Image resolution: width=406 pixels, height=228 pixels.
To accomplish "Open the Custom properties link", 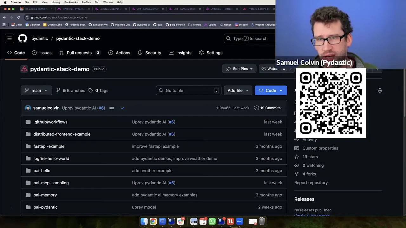I will pos(316,148).
